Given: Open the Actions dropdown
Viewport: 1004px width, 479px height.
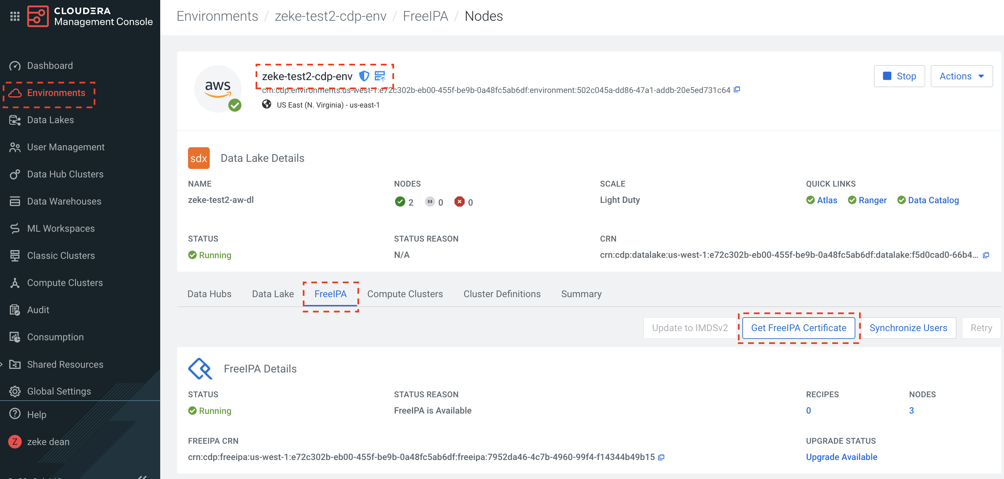Looking at the screenshot, I should [961, 76].
